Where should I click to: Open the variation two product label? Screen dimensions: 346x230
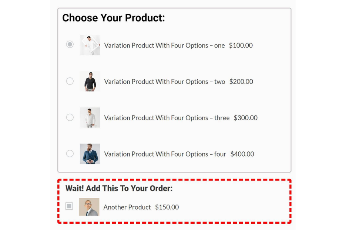tap(165, 82)
